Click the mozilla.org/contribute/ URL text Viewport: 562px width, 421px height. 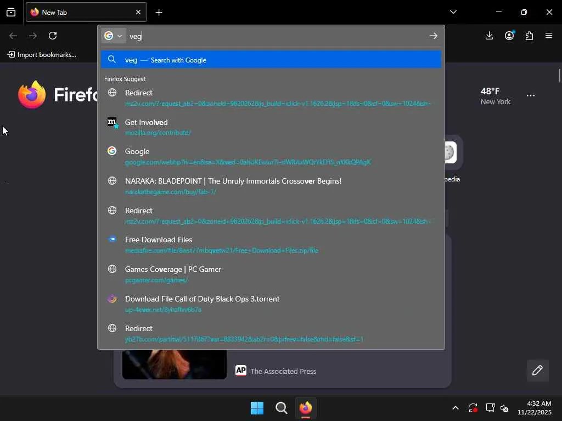(158, 133)
